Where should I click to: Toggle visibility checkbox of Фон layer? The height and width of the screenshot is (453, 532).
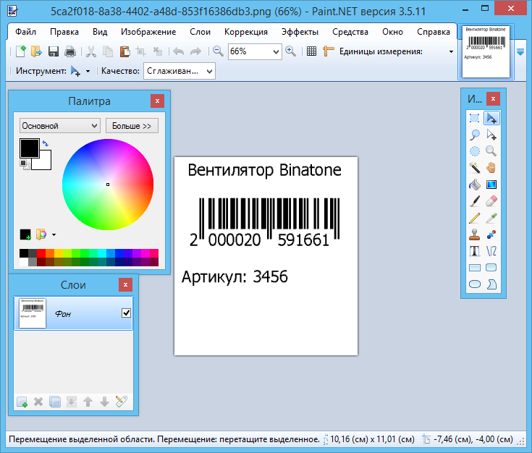[126, 313]
